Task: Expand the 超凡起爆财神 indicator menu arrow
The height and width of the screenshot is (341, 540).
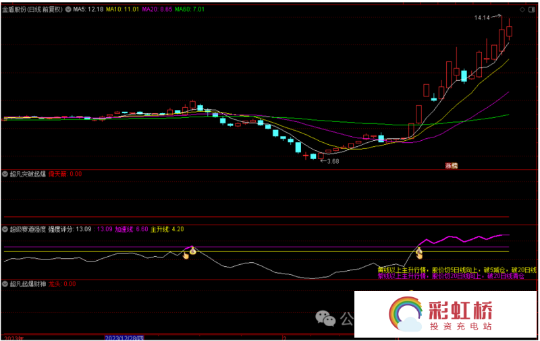Action: coord(5,284)
